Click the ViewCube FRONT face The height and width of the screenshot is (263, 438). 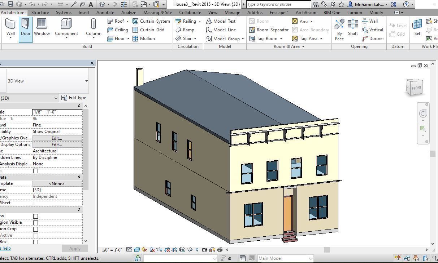[416, 88]
